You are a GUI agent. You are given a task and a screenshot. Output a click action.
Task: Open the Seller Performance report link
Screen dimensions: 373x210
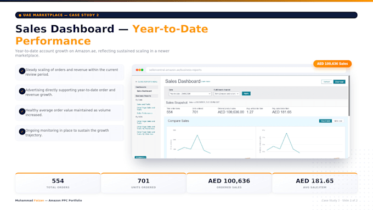pos(145,113)
